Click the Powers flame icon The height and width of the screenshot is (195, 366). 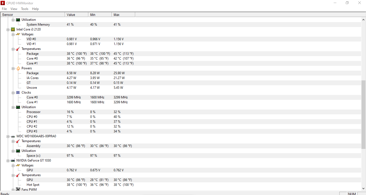point(18,68)
